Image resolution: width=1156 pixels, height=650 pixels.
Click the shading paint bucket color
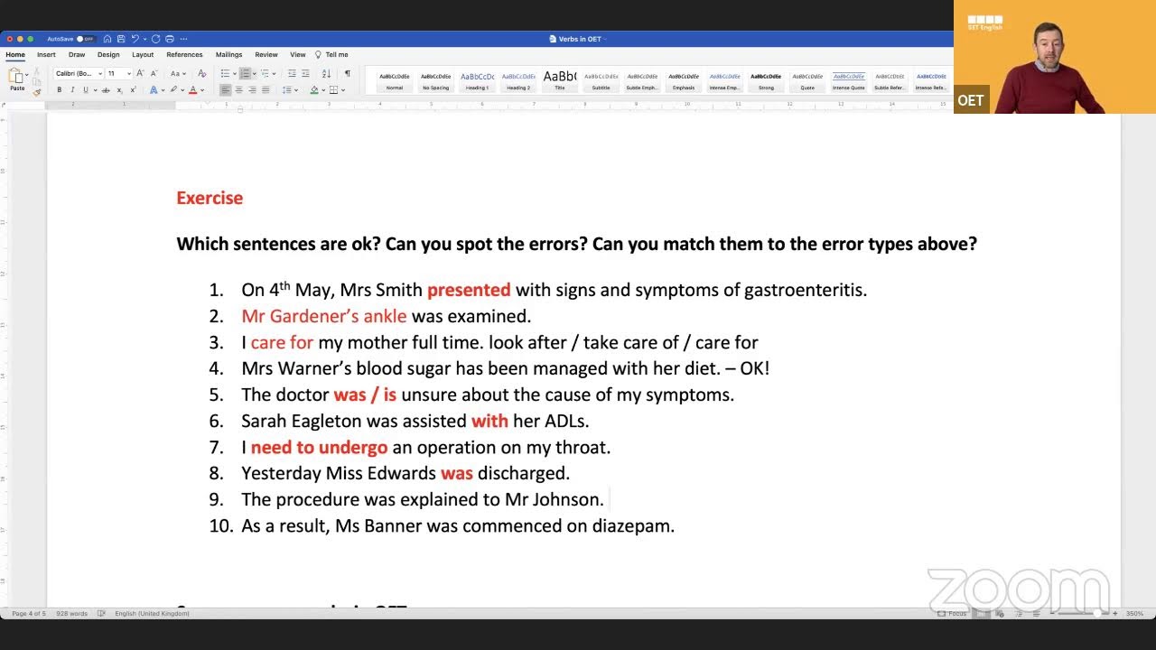pyautogui.click(x=314, y=90)
